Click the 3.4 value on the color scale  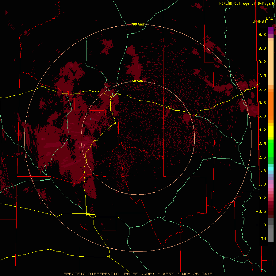pos(262,144)
